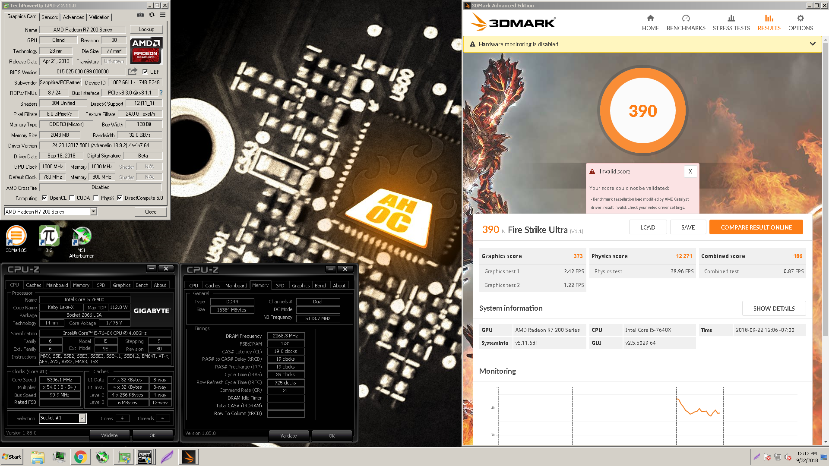The height and width of the screenshot is (466, 829).
Task: Click Validate in the left CPU-Z window
Action: click(109, 435)
